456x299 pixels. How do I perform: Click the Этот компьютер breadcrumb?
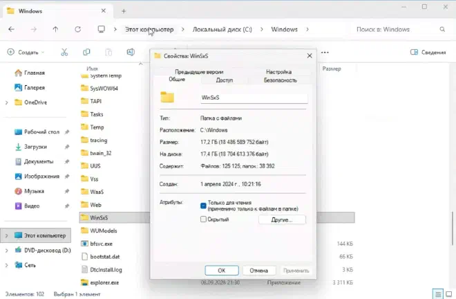coord(149,30)
